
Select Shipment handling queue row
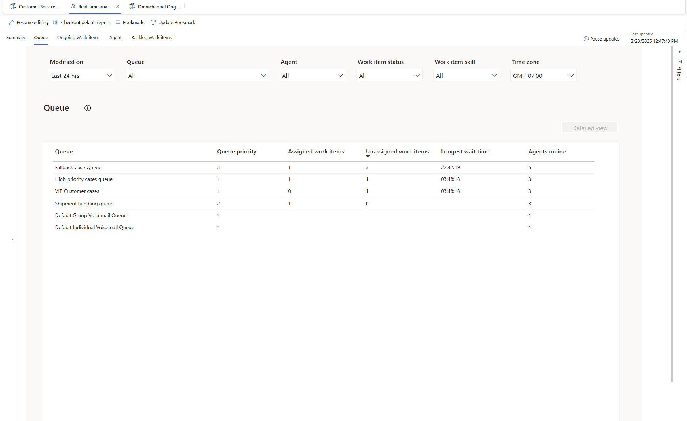click(323, 203)
